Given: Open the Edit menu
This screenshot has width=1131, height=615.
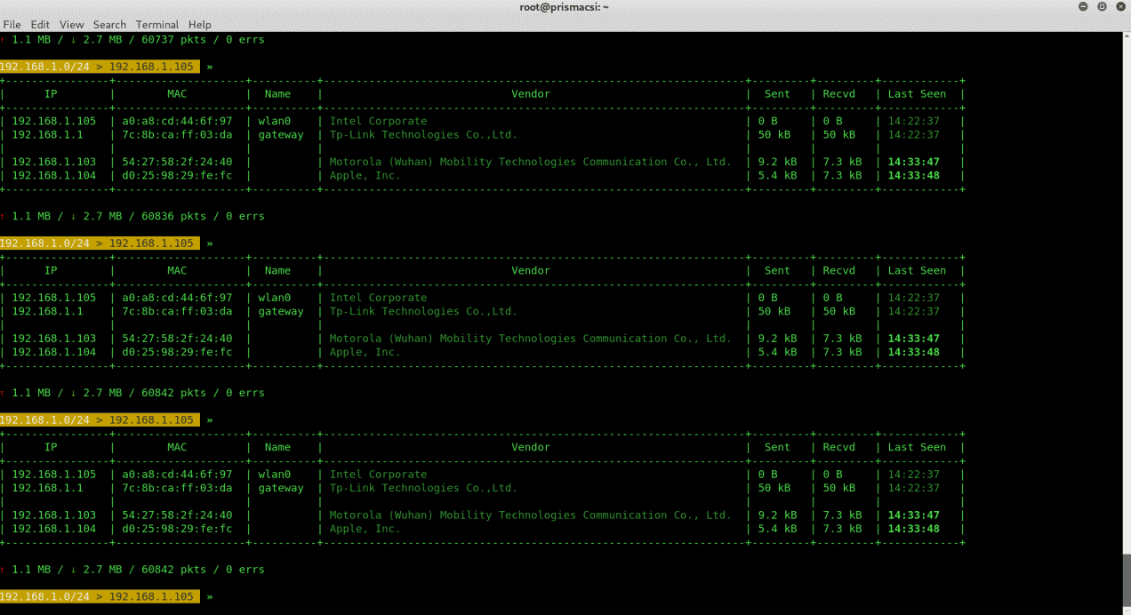Looking at the screenshot, I should click(x=39, y=24).
